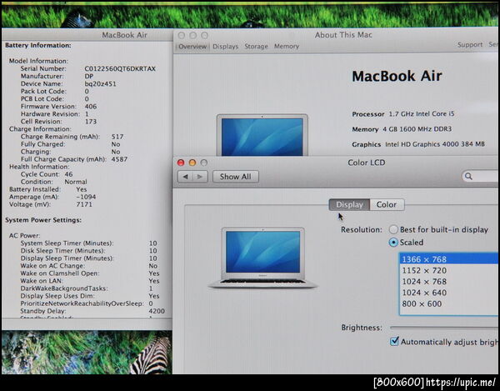Click the Voltage value 7171

84,204
